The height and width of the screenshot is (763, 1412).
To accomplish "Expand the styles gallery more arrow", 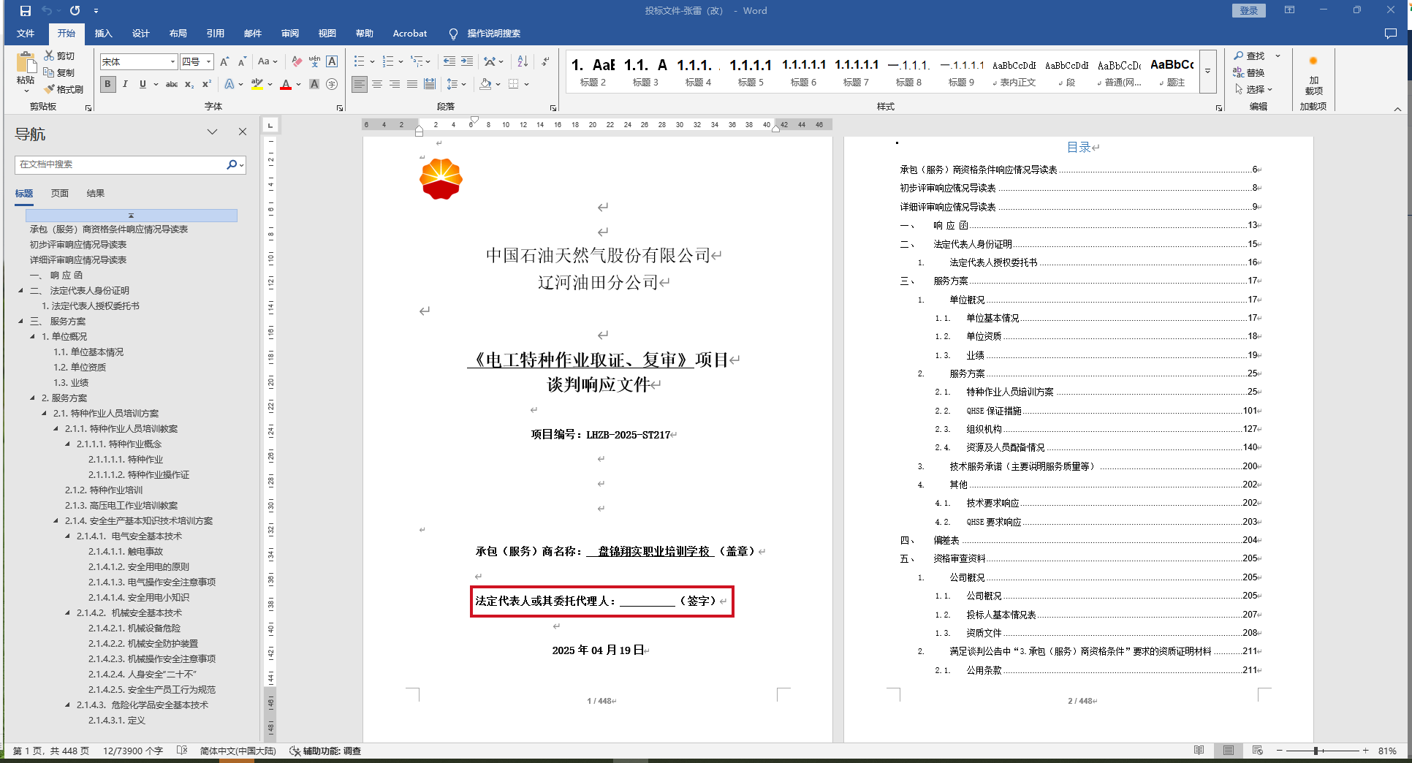I will [1207, 71].
